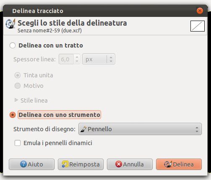Open the px unit dropdown
Screen dimensions: 211x180
[x=99, y=59]
